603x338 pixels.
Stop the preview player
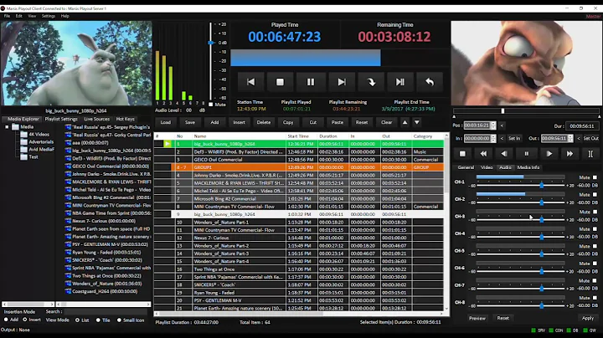click(x=462, y=154)
